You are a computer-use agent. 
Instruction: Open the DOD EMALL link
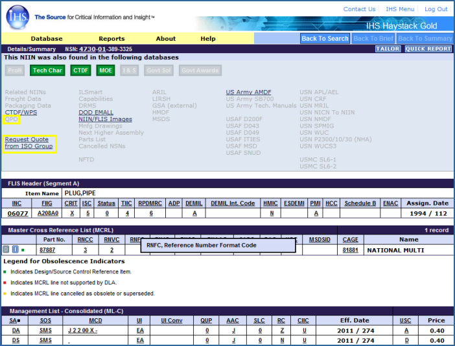tap(96, 113)
